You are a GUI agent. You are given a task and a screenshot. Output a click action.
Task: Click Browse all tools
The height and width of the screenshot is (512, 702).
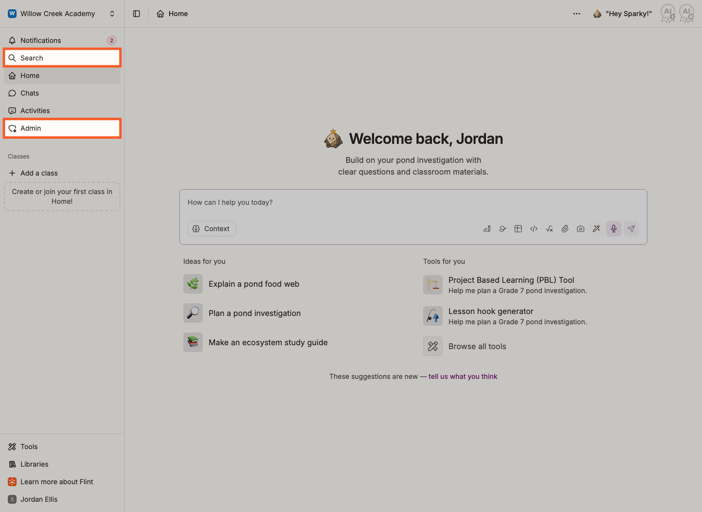pyautogui.click(x=465, y=346)
